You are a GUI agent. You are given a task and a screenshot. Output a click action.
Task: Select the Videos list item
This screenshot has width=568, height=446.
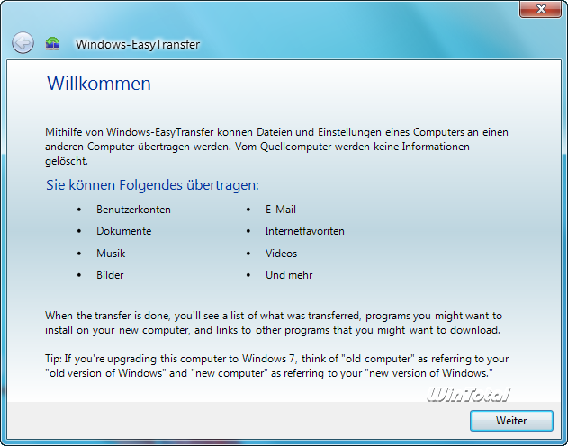[x=281, y=254]
